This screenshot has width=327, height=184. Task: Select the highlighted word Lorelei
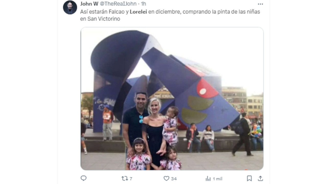pyautogui.click(x=138, y=12)
